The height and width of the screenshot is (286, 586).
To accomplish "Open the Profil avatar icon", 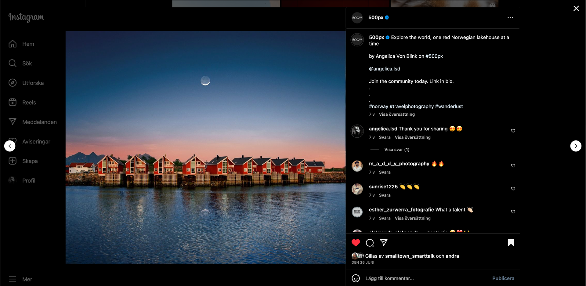I will coord(13,180).
